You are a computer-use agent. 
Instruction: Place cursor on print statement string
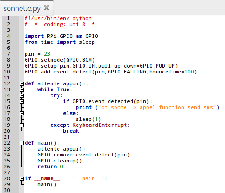(157, 107)
